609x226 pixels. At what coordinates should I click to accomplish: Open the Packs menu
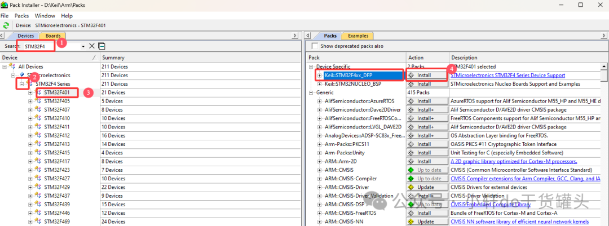(22, 16)
